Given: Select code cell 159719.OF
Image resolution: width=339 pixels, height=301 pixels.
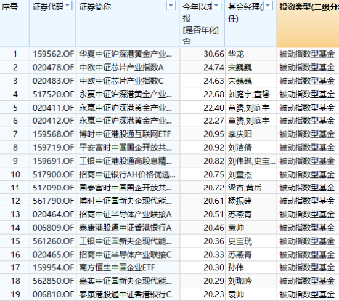Looking at the screenshot, I should click(x=53, y=148).
